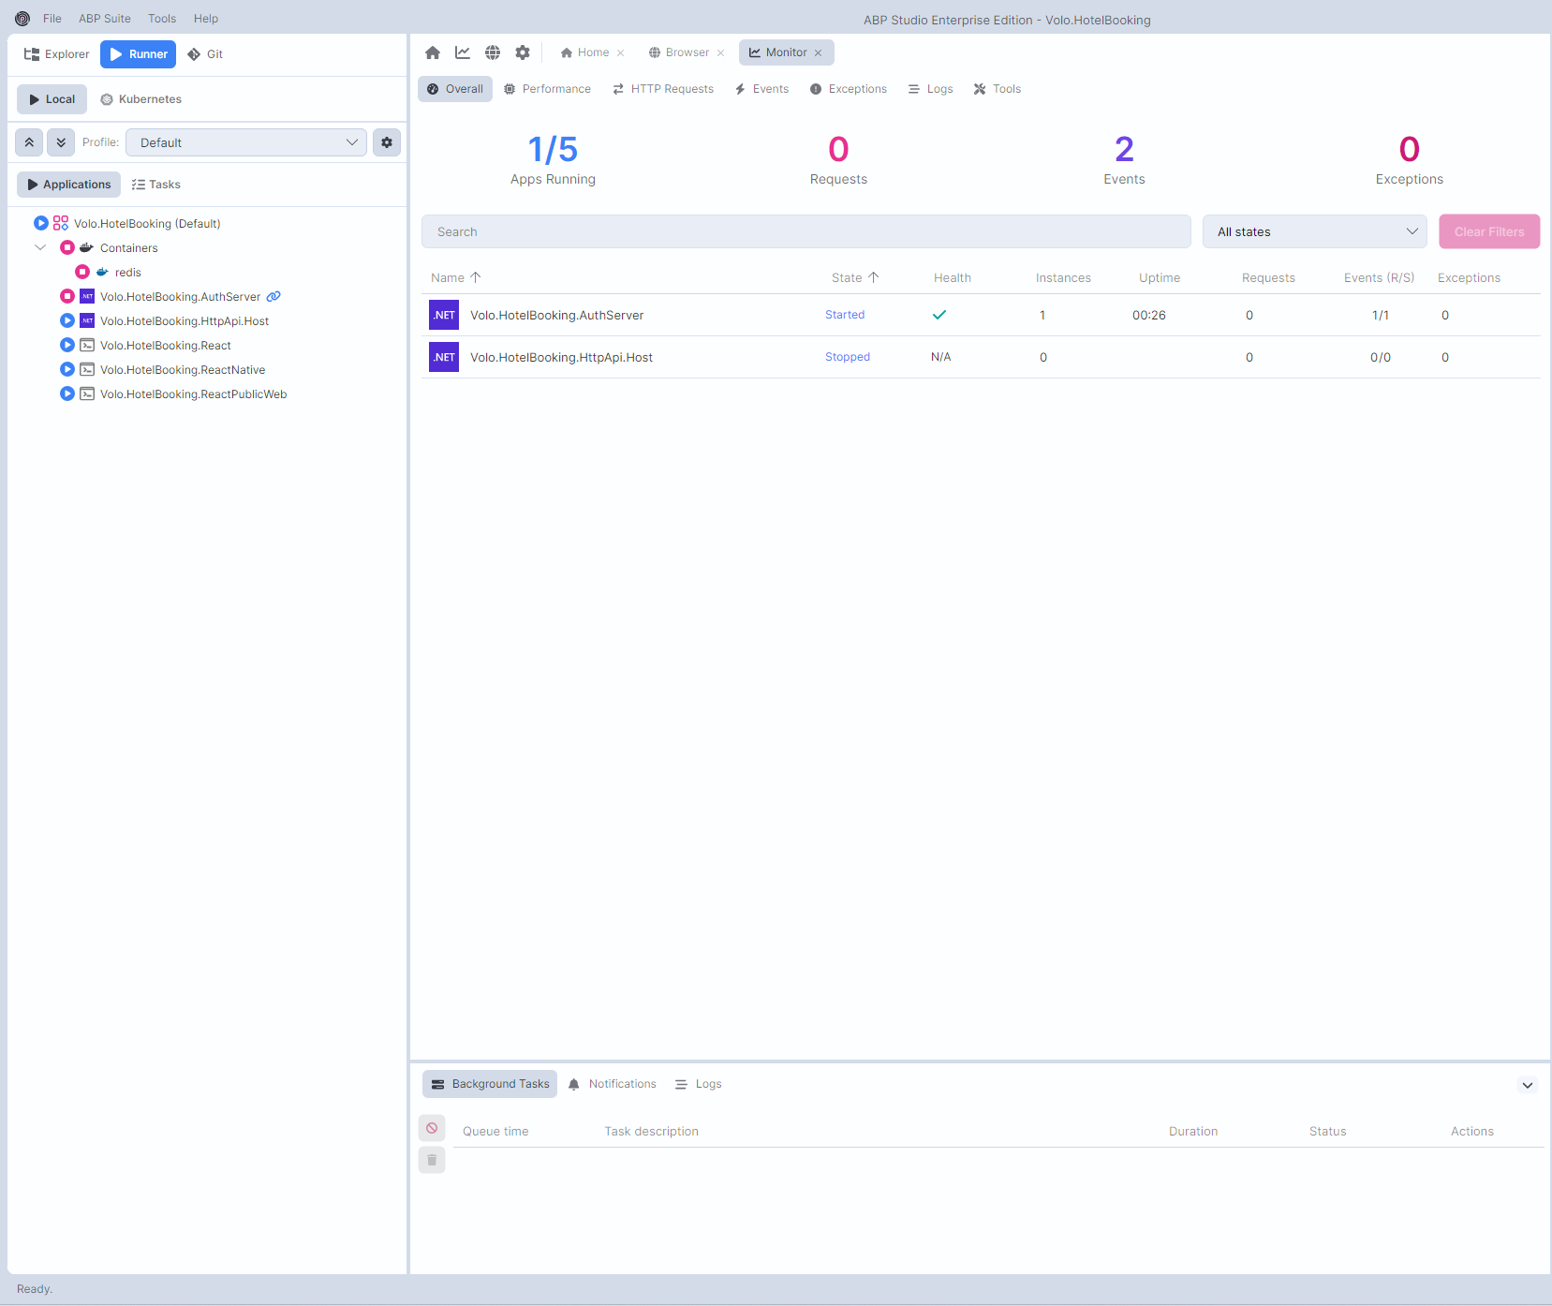
Task: Open the Events monitor tab
Action: (x=762, y=89)
